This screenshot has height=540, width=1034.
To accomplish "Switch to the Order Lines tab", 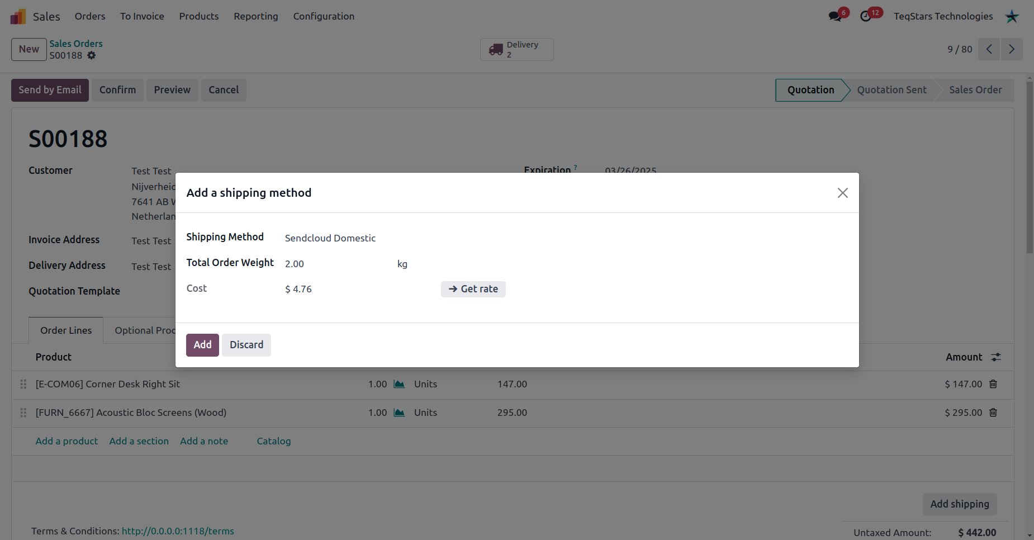I will pyautogui.click(x=66, y=330).
